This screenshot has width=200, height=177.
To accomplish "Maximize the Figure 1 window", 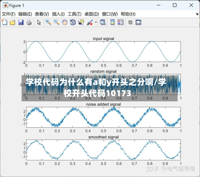I will (175, 5).
